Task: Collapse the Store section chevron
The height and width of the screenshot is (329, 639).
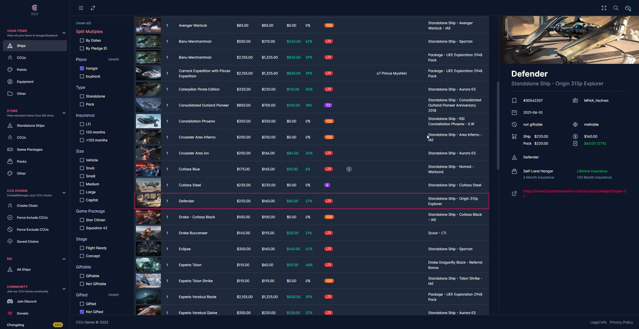Action: (x=64, y=113)
